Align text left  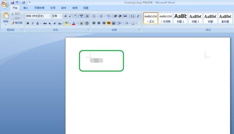coord(94,23)
